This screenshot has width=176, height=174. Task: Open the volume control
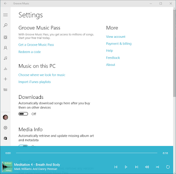tap(147, 167)
